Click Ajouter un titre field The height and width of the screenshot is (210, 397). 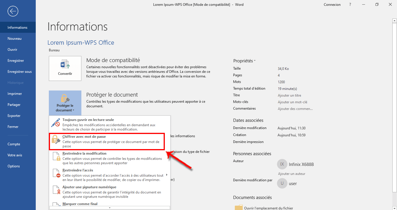point(289,95)
